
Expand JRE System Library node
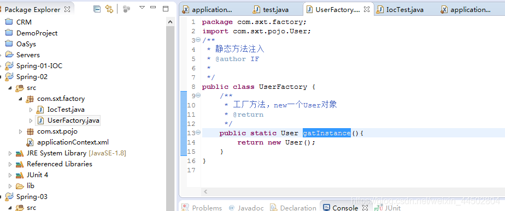(x=10, y=153)
